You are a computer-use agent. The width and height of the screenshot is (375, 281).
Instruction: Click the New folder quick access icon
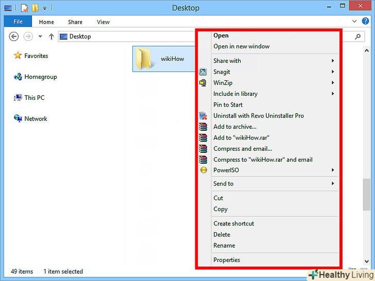point(35,8)
